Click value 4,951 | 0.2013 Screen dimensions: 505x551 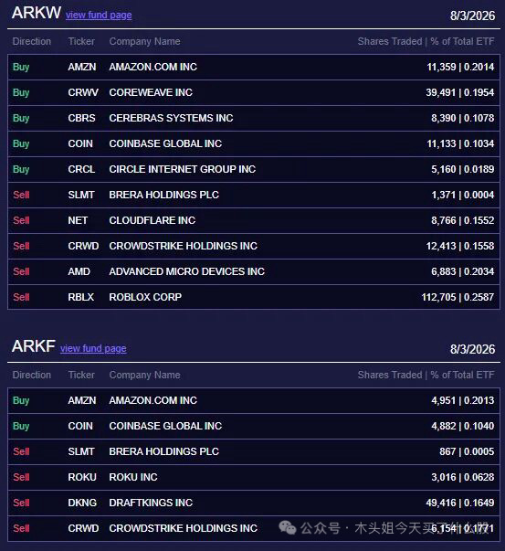462,400
